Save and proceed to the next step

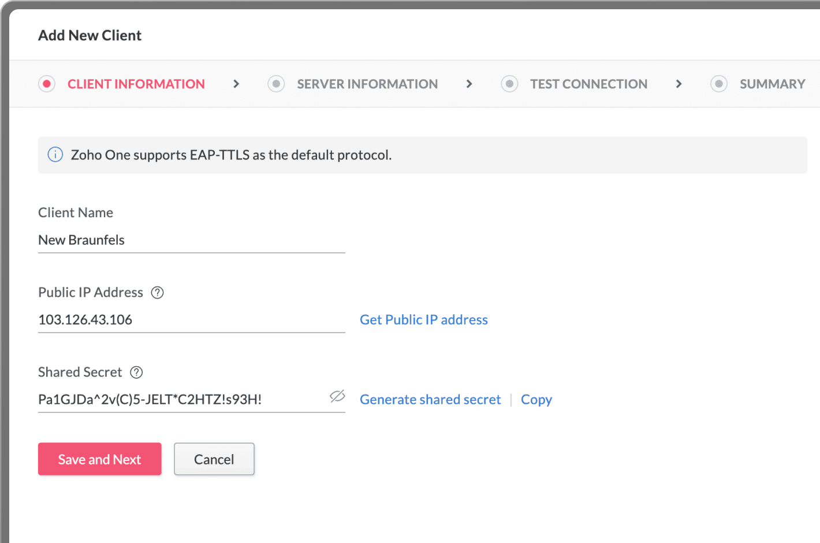[99, 459]
